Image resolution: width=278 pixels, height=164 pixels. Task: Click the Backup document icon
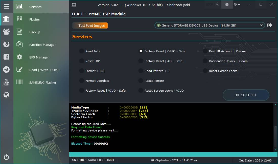point(19,32)
